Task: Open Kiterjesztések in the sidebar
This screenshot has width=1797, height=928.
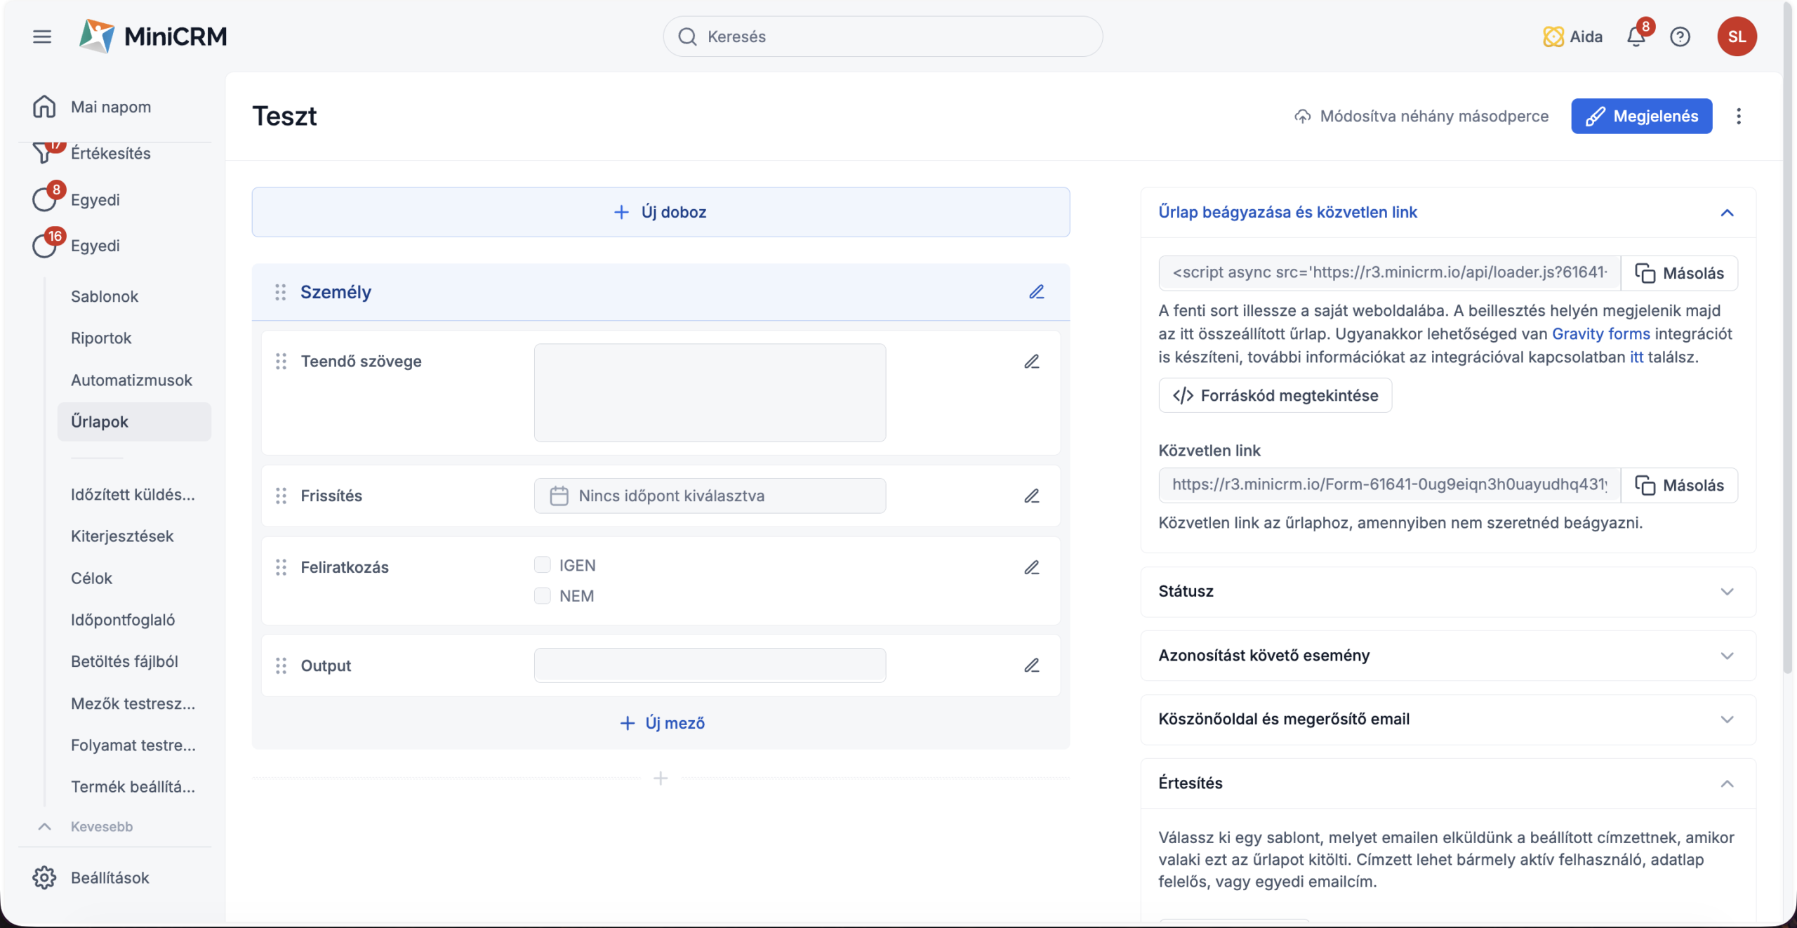Action: (122, 536)
